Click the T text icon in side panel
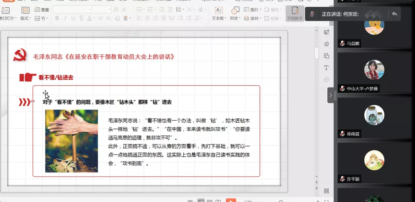The height and width of the screenshot is (202, 415). click(326, 68)
